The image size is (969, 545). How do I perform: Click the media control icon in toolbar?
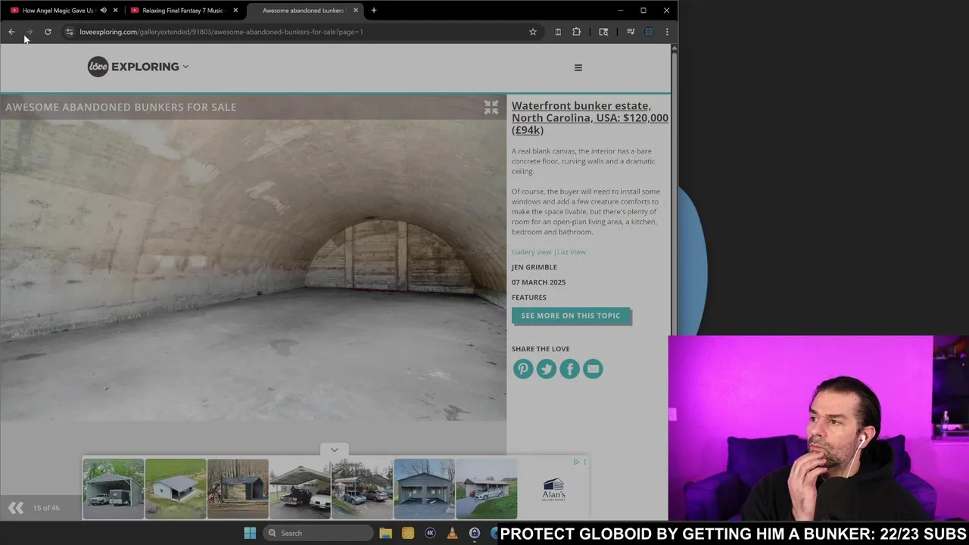(x=631, y=32)
